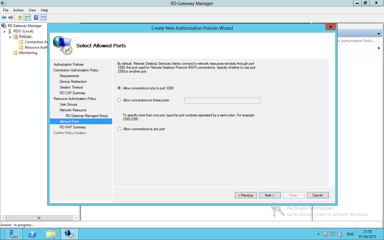
Task: Open the Help menu
Action: coord(44,10)
